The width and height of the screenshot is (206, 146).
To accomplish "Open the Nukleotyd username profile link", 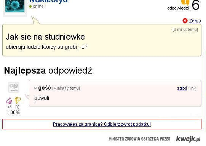I will [48, 1].
